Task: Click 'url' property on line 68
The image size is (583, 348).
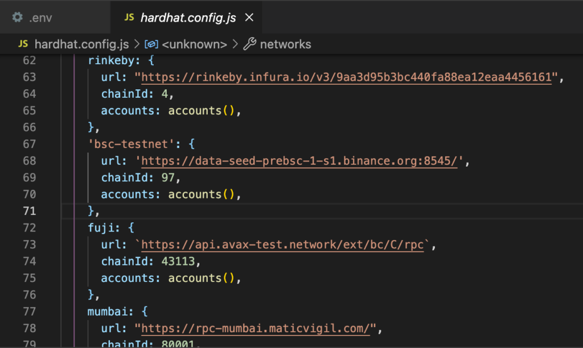Action: (111, 161)
